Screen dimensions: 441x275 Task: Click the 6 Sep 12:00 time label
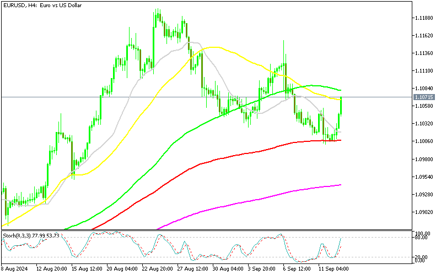298,268
